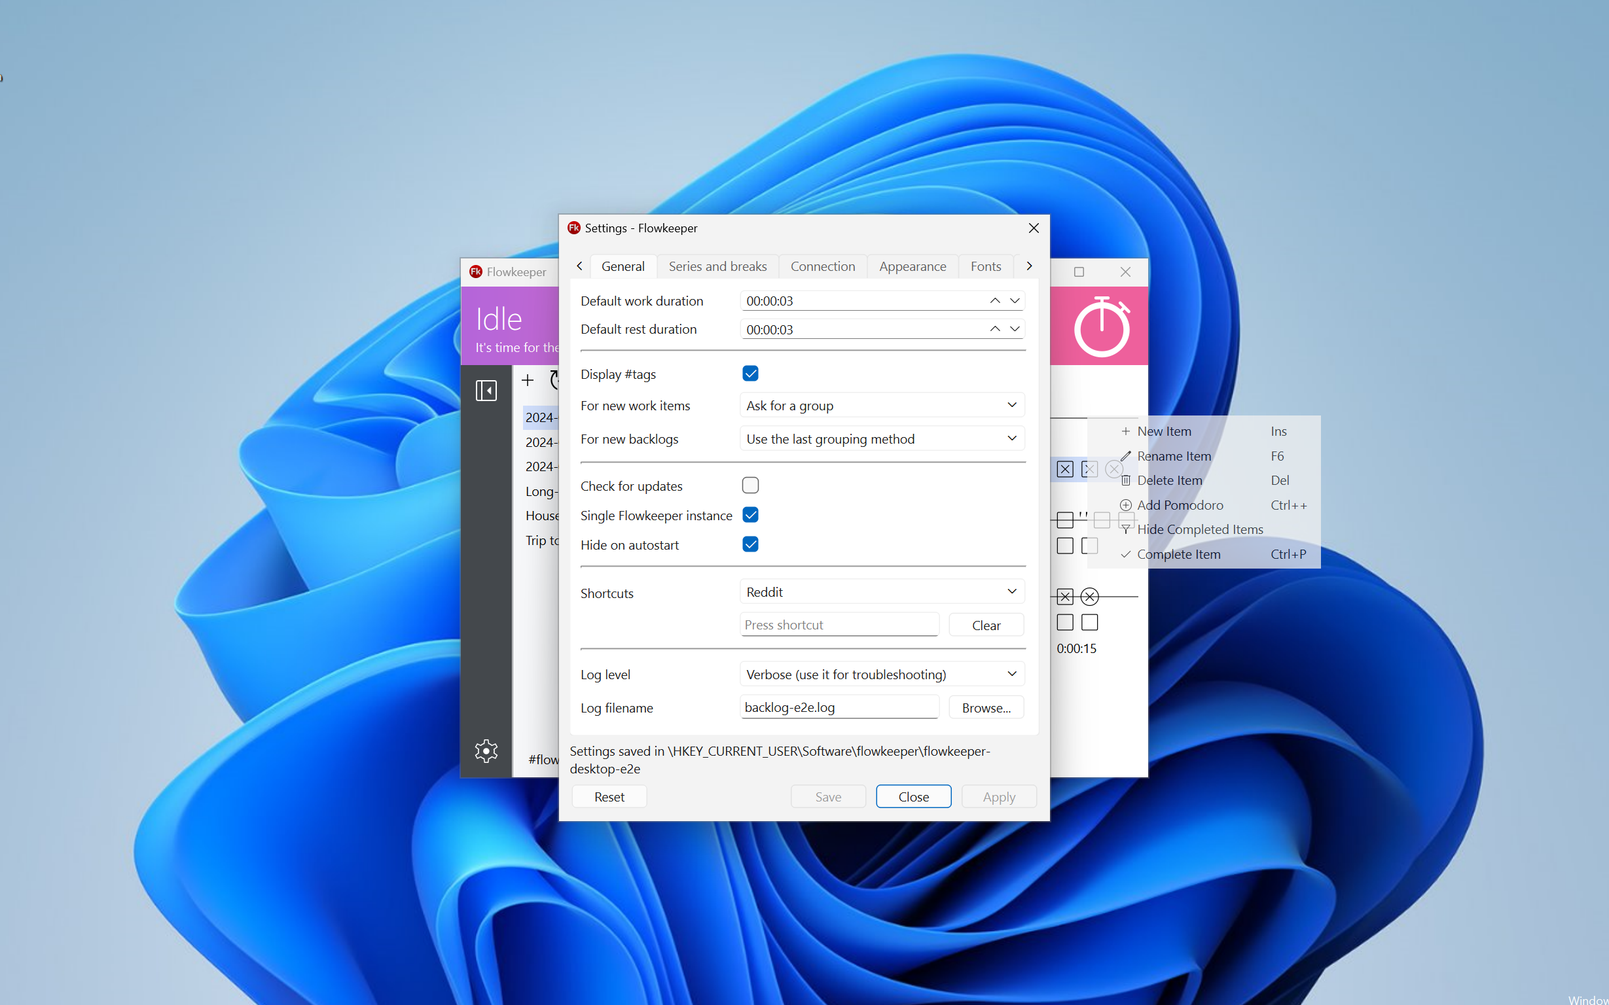The image size is (1609, 1005).
Task: Click Browse... for the log filename
Action: [986, 707]
